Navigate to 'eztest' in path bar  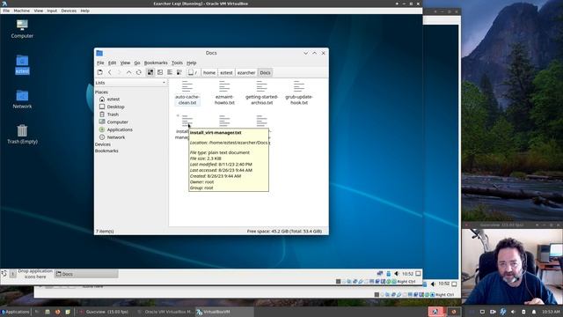coord(226,72)
